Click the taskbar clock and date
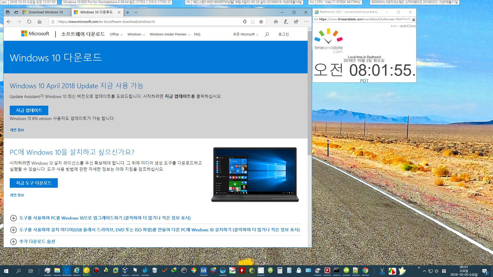Image resolution: width=493 pixels, height=277 pixels. tap(464, 271)
